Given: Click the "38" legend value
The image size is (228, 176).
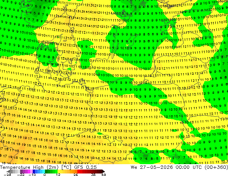Looking at the screenshot, I should [93, 175].
